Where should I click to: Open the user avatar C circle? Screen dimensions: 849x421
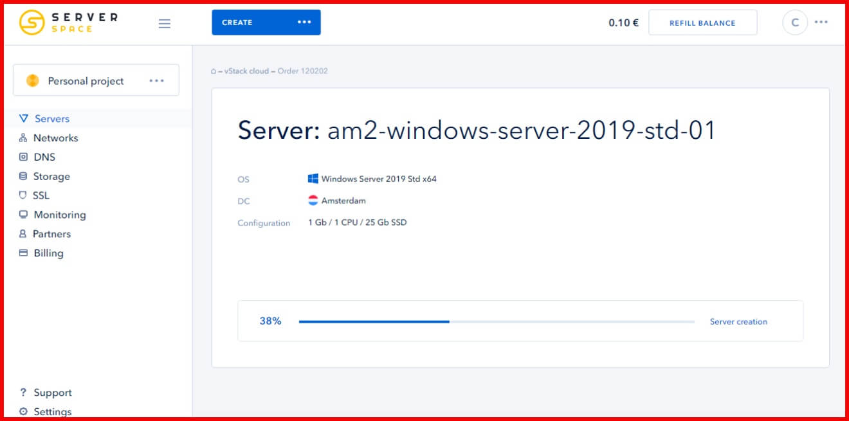(x=795, y=22)
